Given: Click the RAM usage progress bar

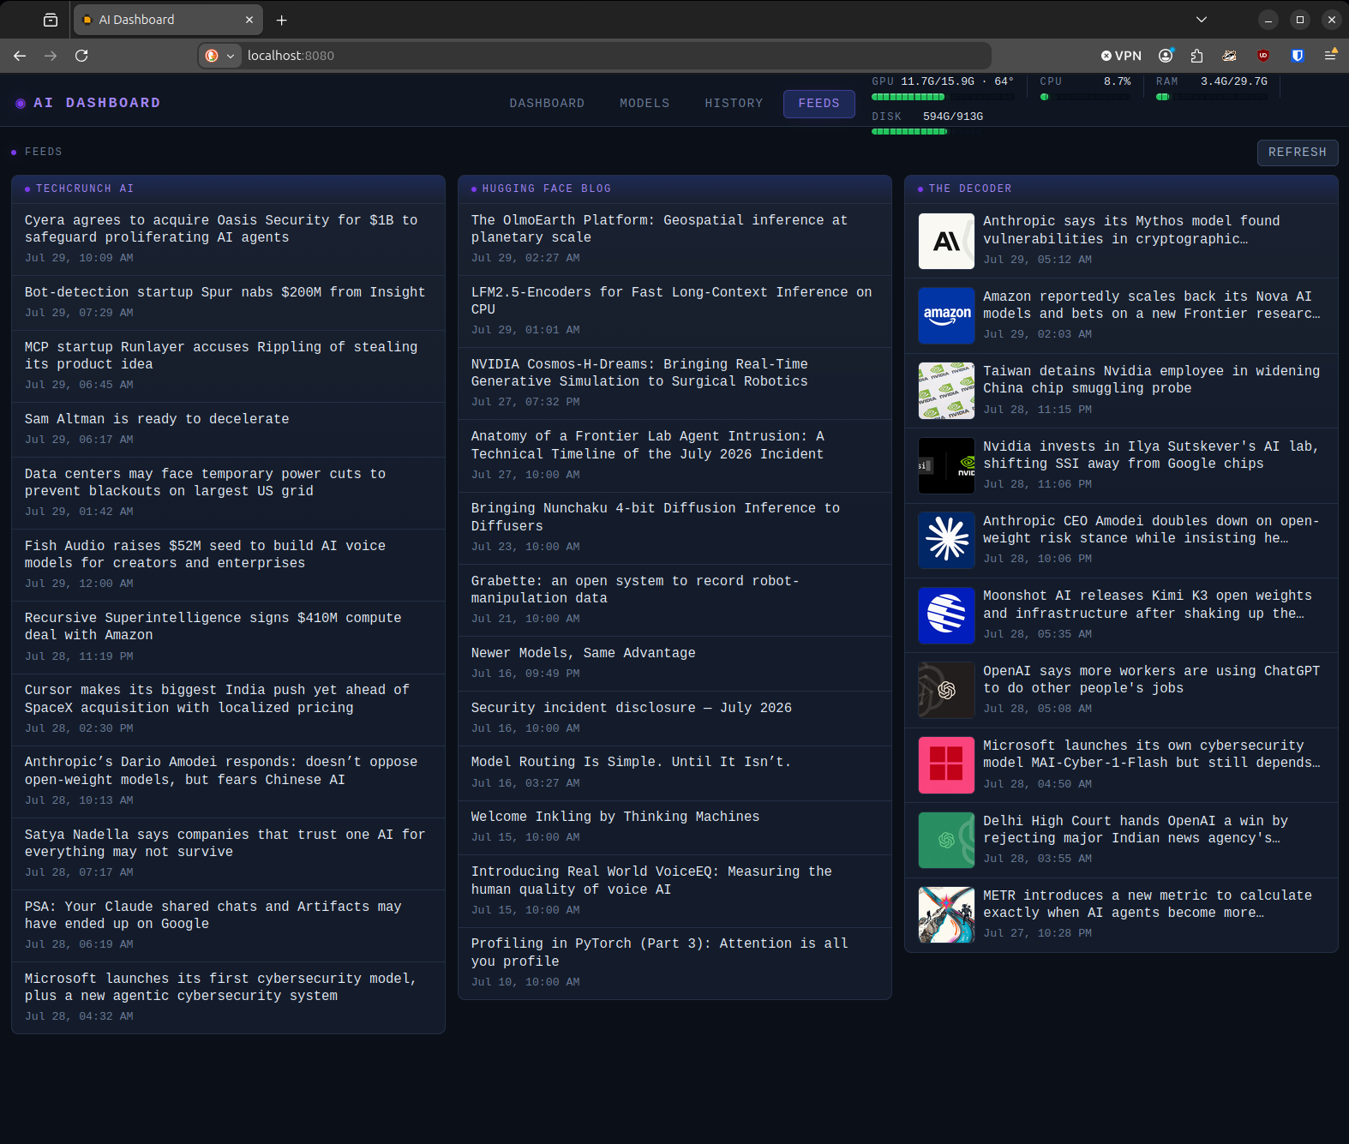Looking at the screenshot, I should (x=1211, y=97).
